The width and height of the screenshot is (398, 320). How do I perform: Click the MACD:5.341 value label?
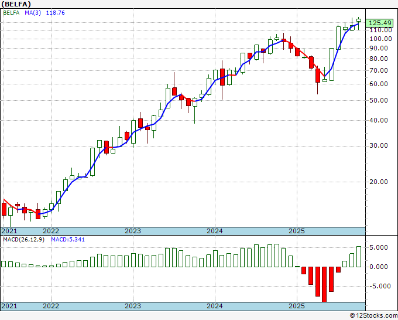point(68,240)
